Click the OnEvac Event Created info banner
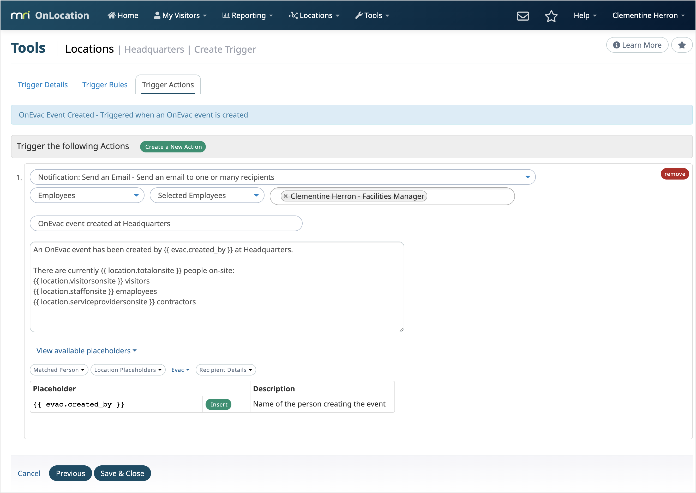This screenshot has width=696, height=493. pyautogui.click(x=352, y=115)
